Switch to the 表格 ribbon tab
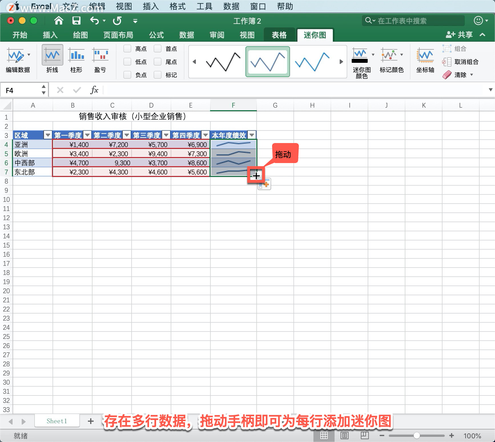The image size is (495, 442). (x=279, y=35)
